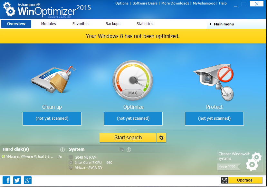Viewport: 267px width, 187px height.
Task: Click the RAM chip icon
Action: coord(71,157)
